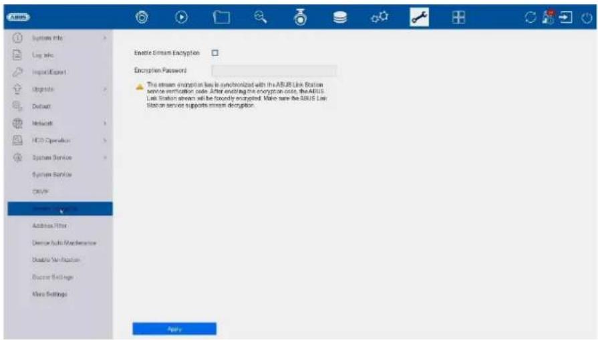The height and width of the screenshot is (340, 598).
Task: Open the multi-window grid icon
Action: [x=458, y=17]
